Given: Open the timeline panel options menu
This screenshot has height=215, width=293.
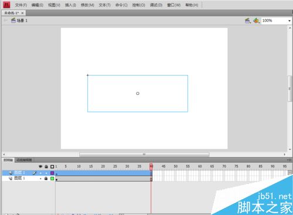Looking at the screenshot, I should tap(289, 160).
